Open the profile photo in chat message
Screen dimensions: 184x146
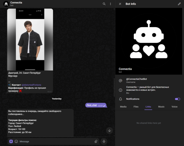coord(30,40)
